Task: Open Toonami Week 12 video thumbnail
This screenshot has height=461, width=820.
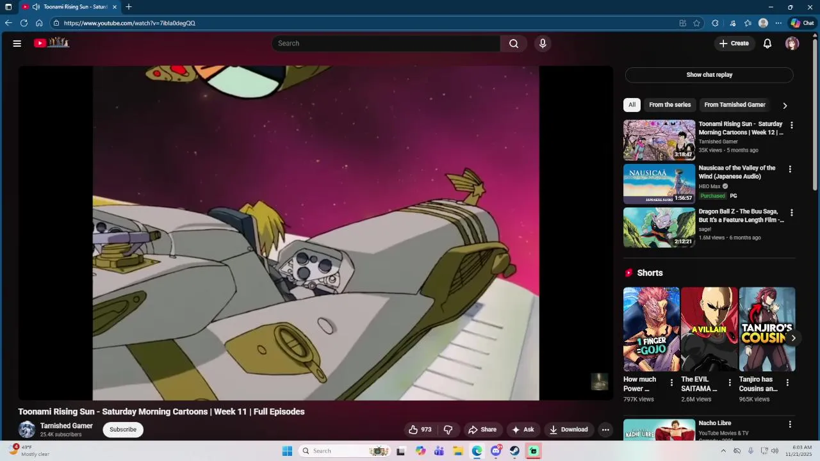Action: click(659, 140)
